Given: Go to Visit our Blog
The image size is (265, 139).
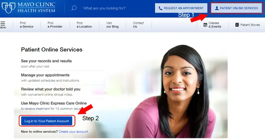Looking at the screenshot, I should (x=112, y=25).
